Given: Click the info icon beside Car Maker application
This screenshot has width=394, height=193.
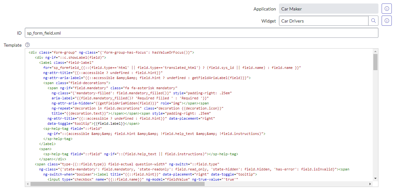Looking at the screenshot, I should coord(386,9).
